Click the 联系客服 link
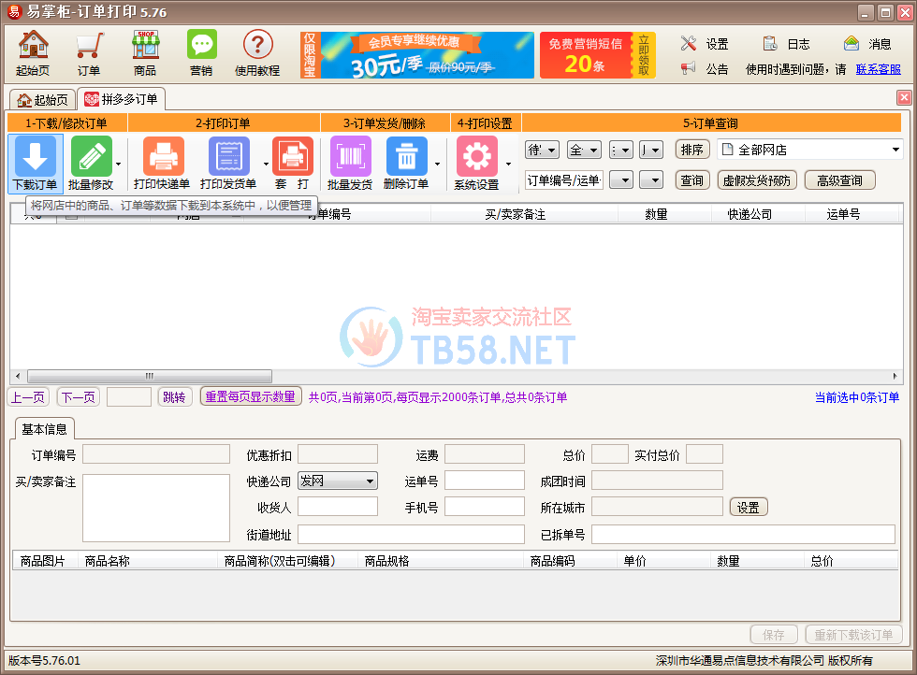Image resolution: width=917 pixels, height=675 pixels. pyautogui.click(x=878, y=69)
